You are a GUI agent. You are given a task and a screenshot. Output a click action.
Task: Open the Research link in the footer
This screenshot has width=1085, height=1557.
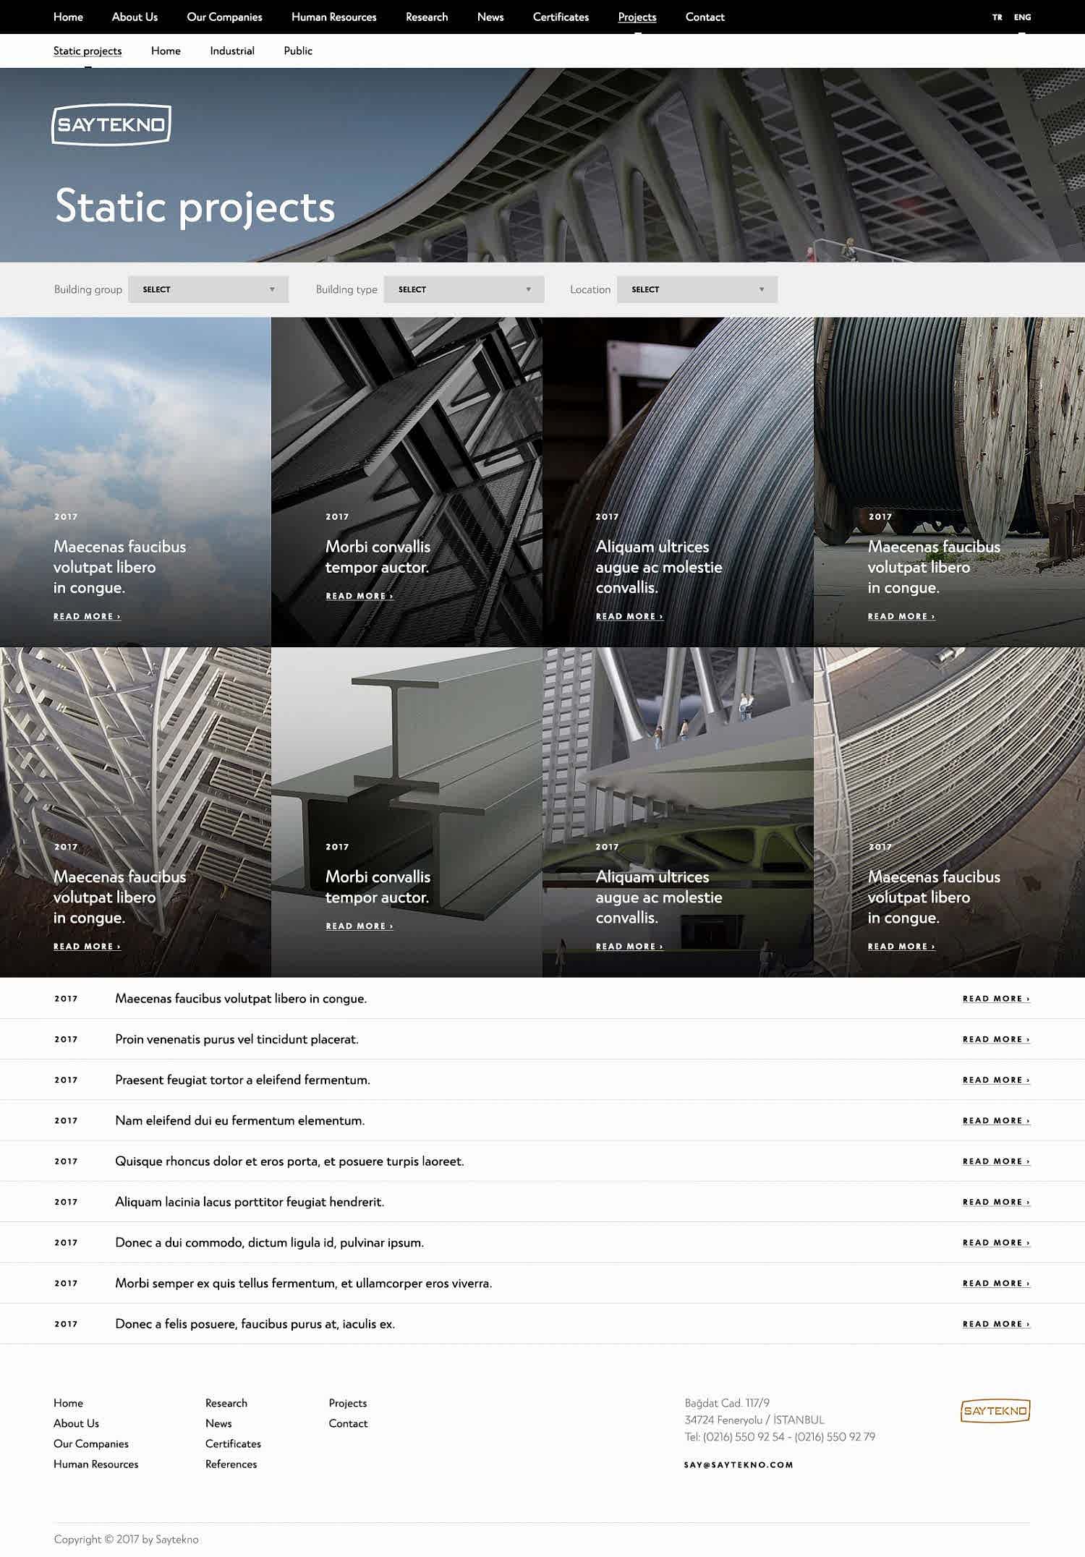(226, 1403)
